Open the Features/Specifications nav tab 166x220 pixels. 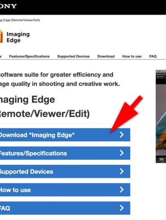point(29,57)
